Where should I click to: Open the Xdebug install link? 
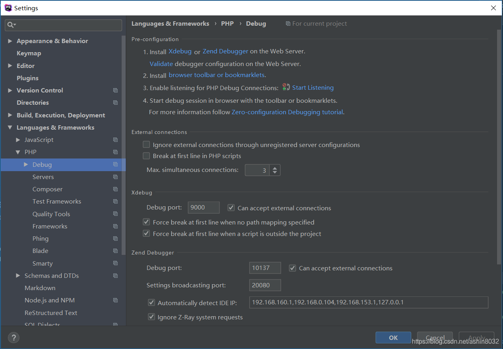(x=180, y=51)
